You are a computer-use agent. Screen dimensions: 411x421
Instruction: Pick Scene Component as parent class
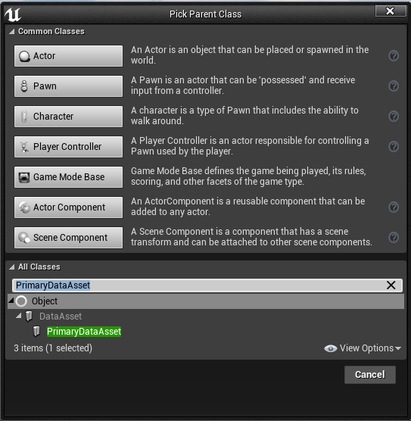tap(68, 238)
